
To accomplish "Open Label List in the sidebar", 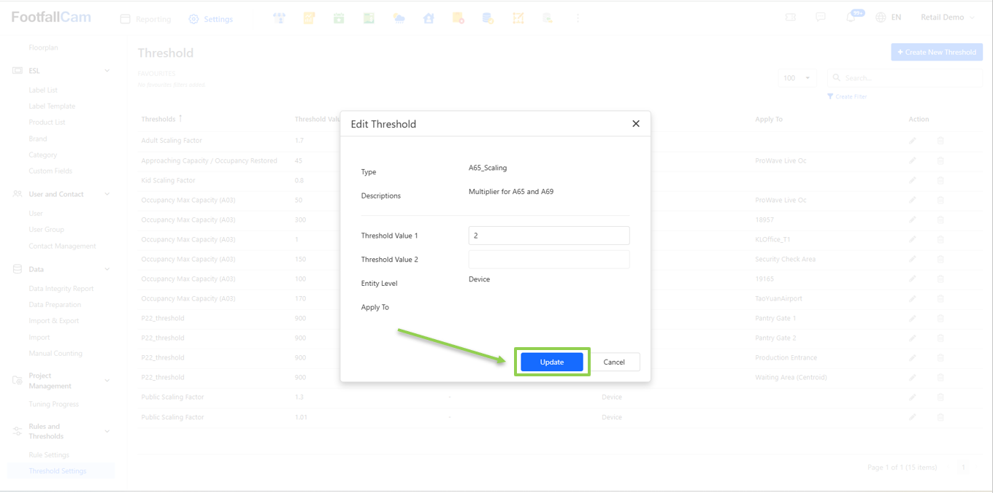I will tap(43, 90).
